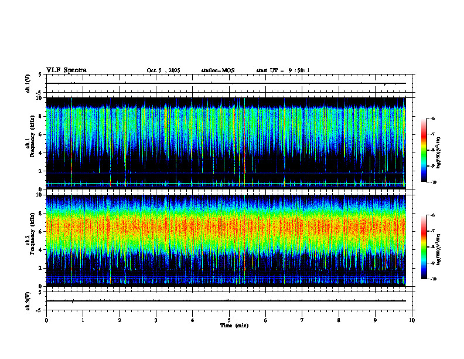Click the "4" kHz tick on ch.2 frequency axis
This screenshot has width=464, height=359.
point(41,250)
